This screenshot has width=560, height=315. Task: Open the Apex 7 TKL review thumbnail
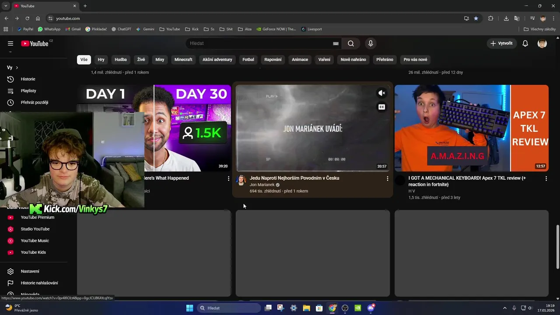click(471, 128)
